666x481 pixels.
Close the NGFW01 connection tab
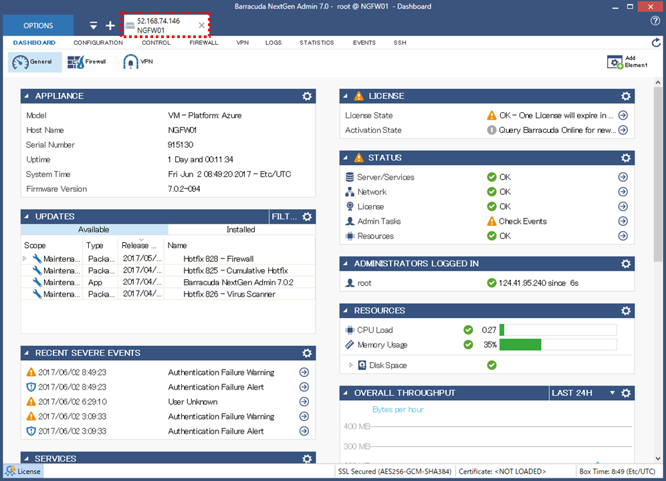(x=202, y=25)
